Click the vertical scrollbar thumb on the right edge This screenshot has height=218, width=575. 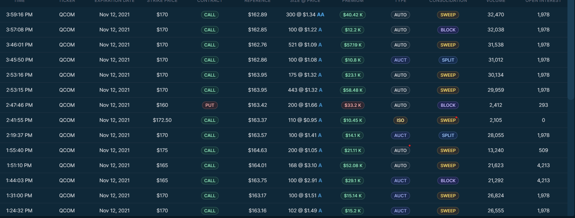(571, 50)
